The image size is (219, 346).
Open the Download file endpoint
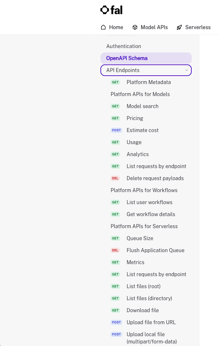(143, 310)
